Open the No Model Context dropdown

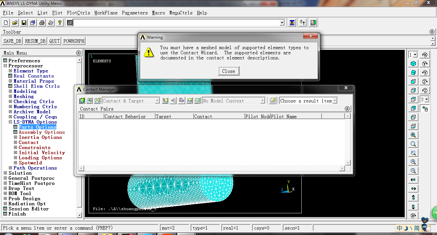point(263,101)
